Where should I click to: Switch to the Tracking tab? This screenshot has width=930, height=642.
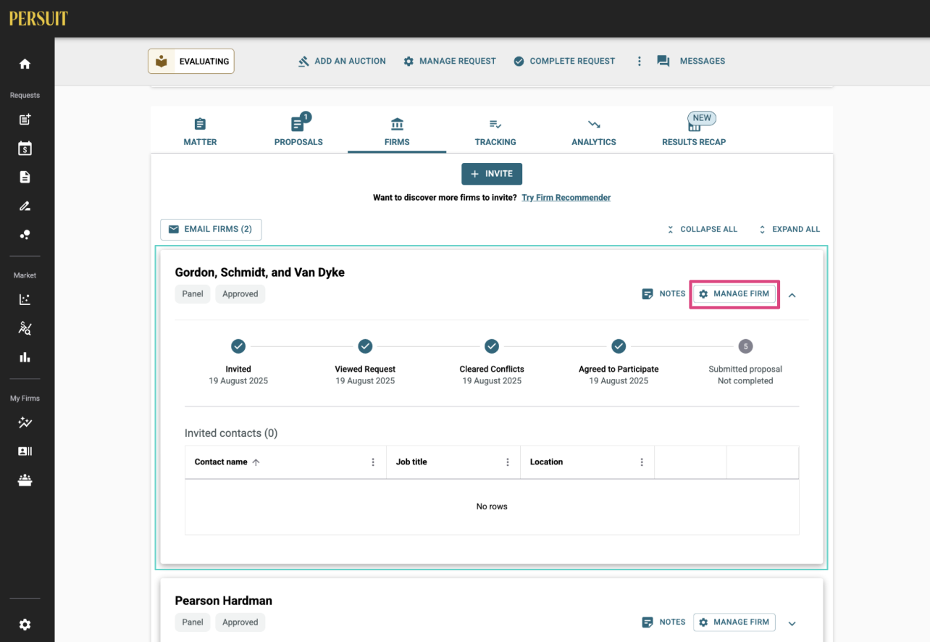(495, 131)
